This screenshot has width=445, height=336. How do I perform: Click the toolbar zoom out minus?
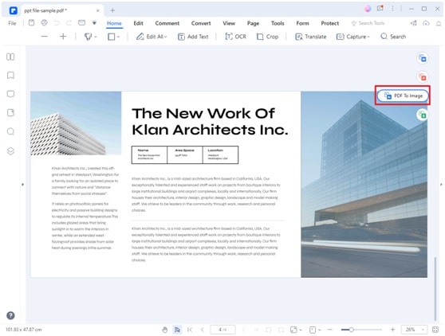click(x=45, y=37)
